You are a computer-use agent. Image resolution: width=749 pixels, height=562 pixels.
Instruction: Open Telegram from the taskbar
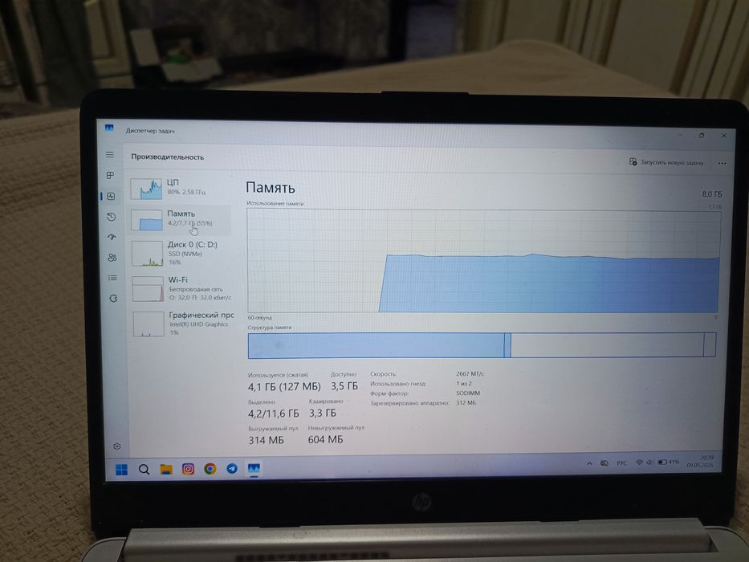pyautogui.click(x=232, y=469)
